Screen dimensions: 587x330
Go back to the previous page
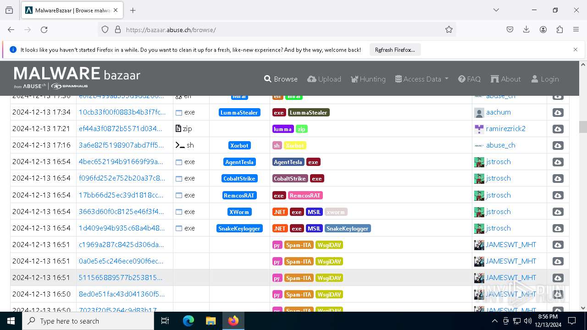click(11, 29)
